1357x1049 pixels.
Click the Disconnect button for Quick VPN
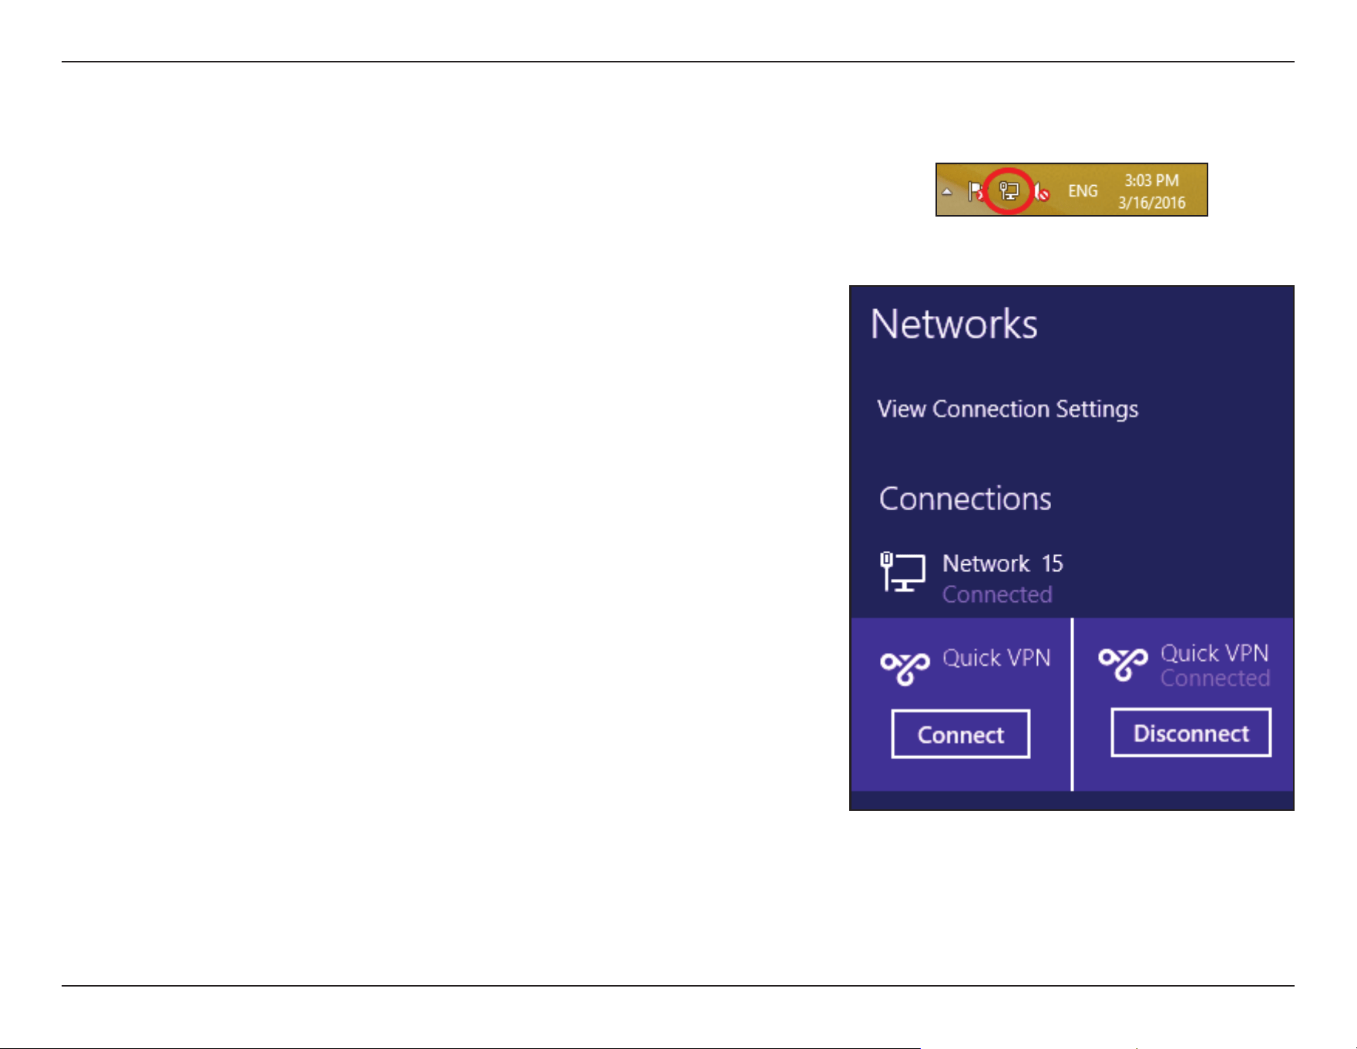(x=1191, y=732)
